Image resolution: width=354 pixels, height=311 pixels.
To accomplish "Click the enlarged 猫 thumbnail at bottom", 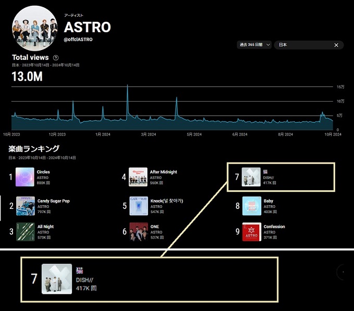I will click(x=57, y=279).
